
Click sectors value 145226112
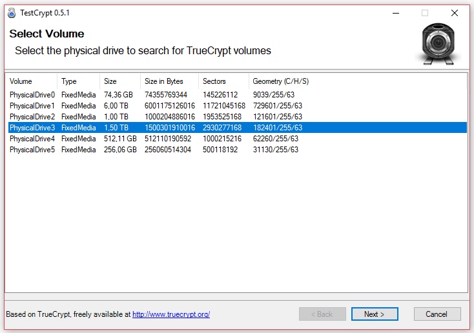[x=220, y=95]
